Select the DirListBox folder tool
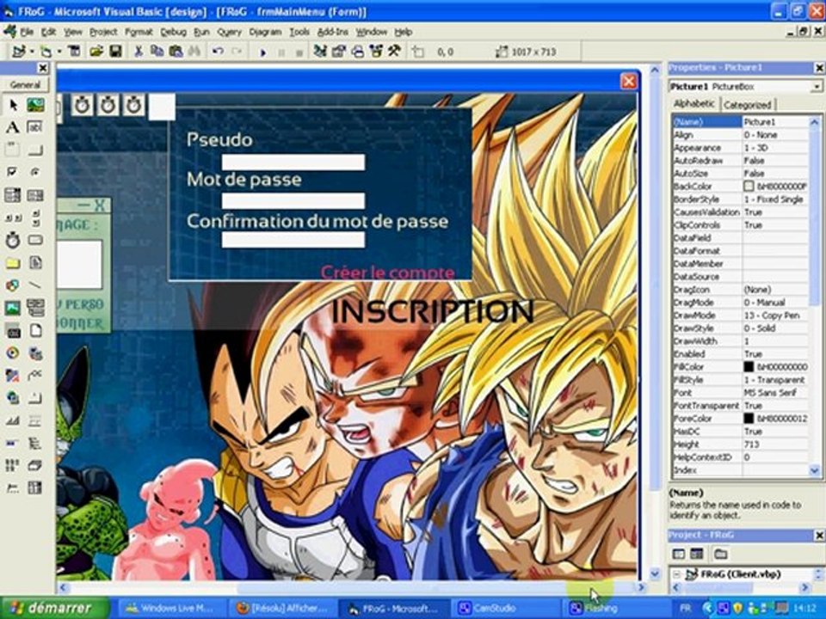The width and height of the screenshot is (826, 619). [x=13, y=263]
